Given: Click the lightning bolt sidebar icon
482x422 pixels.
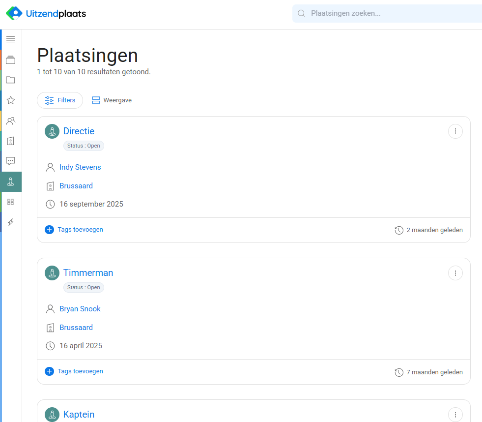Looking at the screenshot, I should (x=11, y=222).
